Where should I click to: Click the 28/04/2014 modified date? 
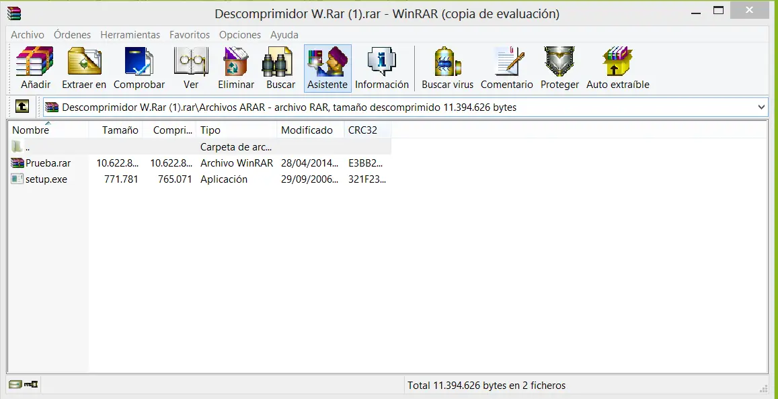click(x=310, y=163)
